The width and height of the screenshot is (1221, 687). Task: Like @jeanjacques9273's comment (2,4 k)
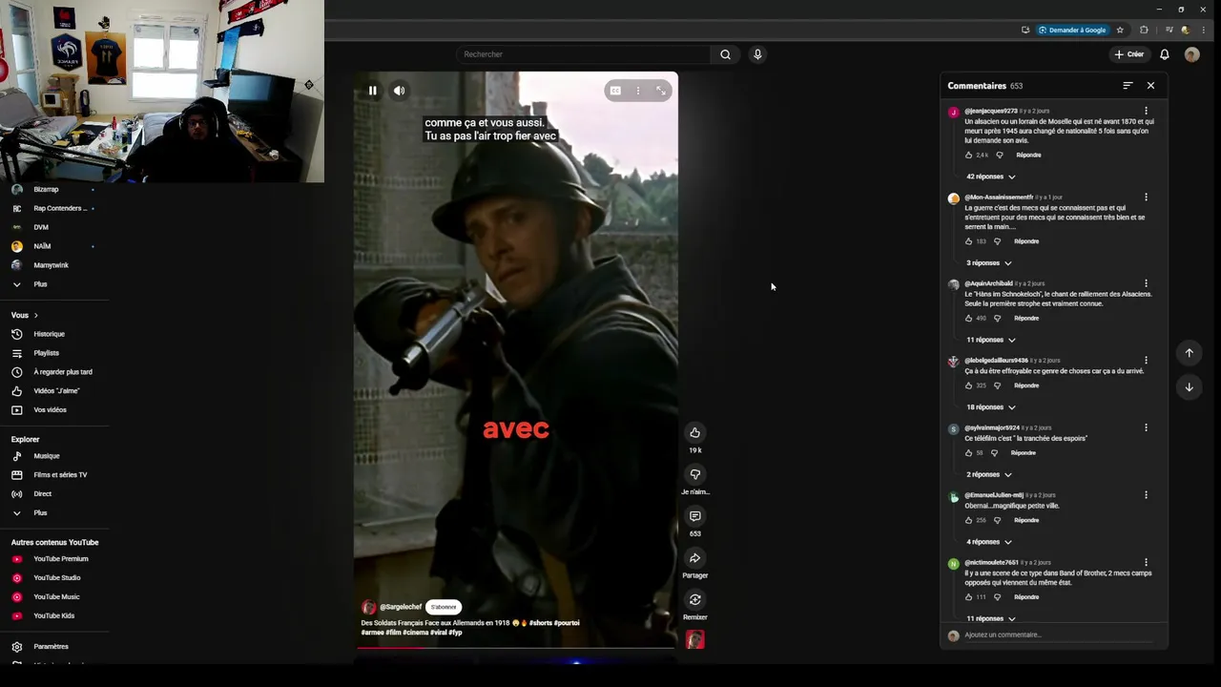pyautogui.click(x=969, y=155)
